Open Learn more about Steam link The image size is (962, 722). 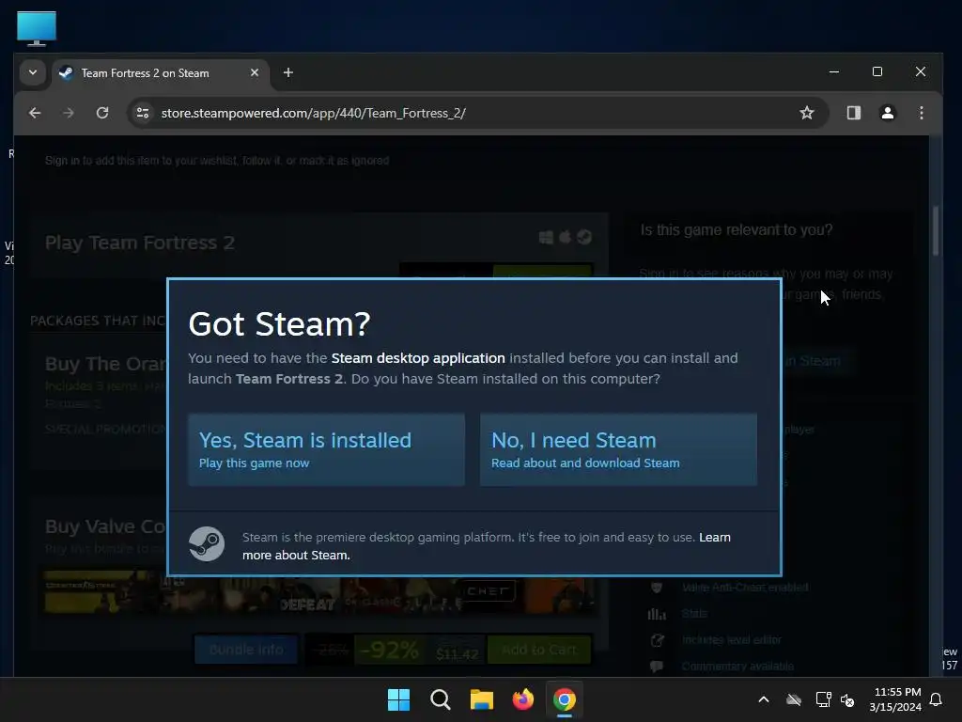487,546
